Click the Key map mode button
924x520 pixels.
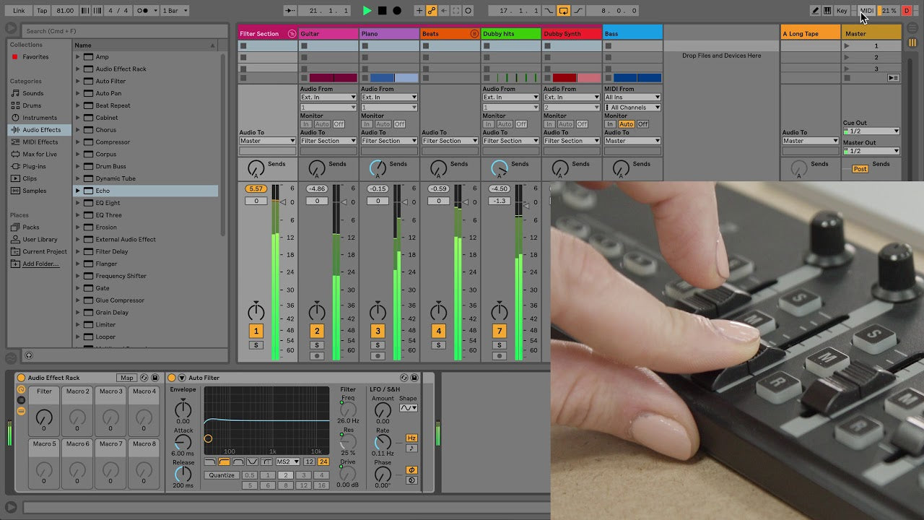[x=842, y=10]
